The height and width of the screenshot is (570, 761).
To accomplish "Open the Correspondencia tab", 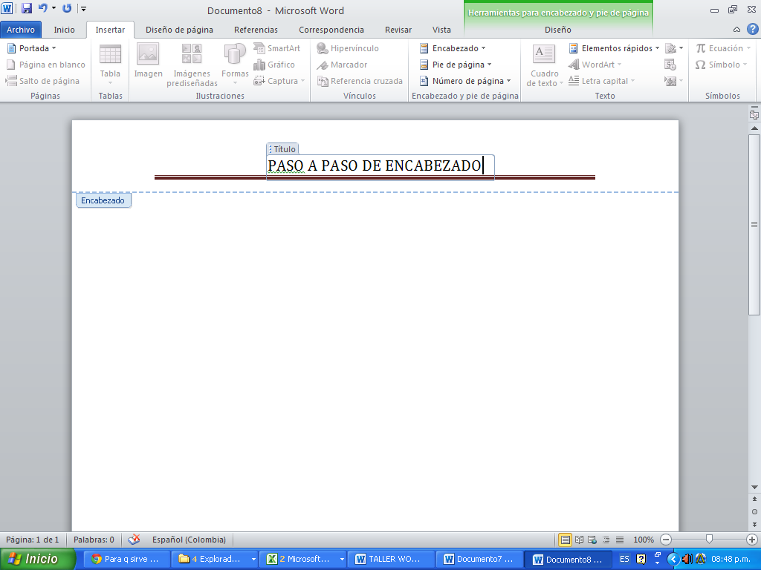I will tap(331, 30).
